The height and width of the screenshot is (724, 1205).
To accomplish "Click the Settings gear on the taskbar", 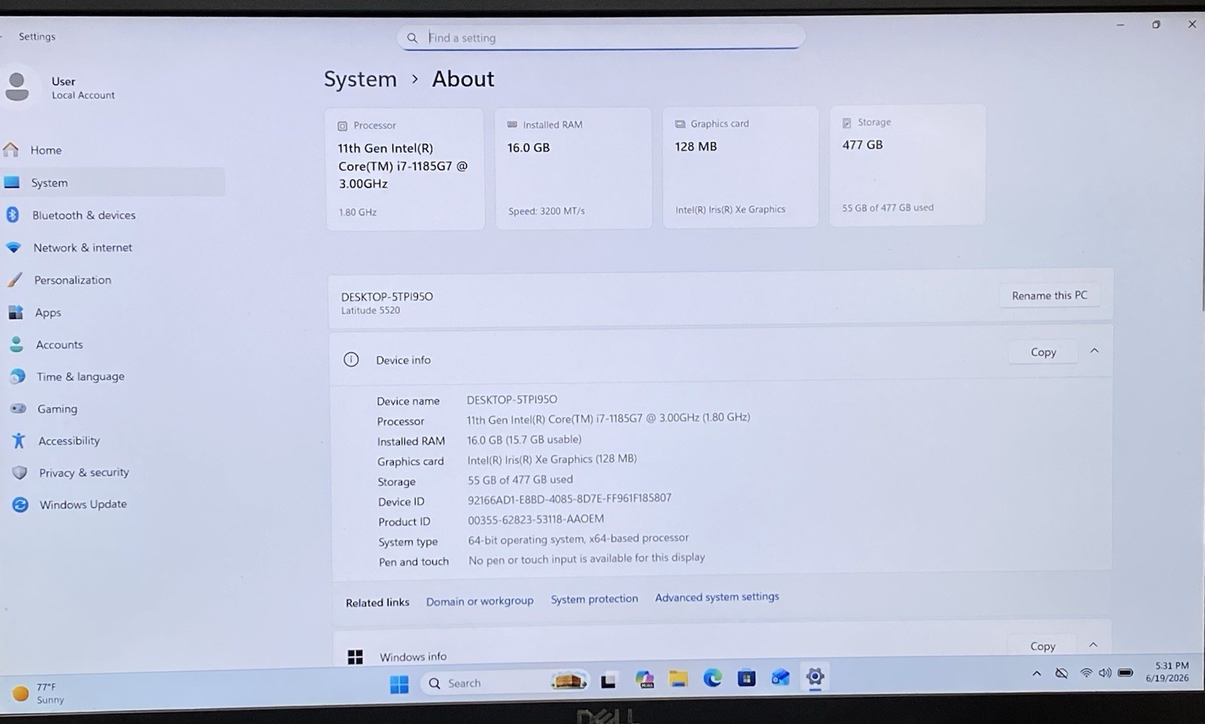I will tap(815, 677).
